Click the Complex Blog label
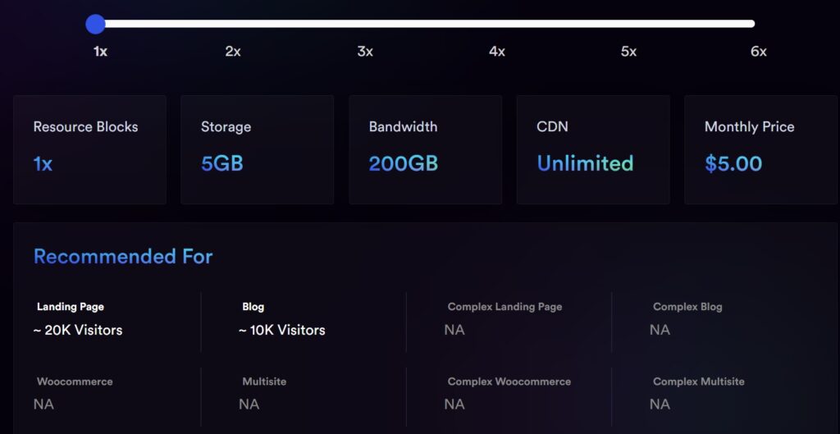The width and height of the screenshot is (840, 434). pos(687,307)
